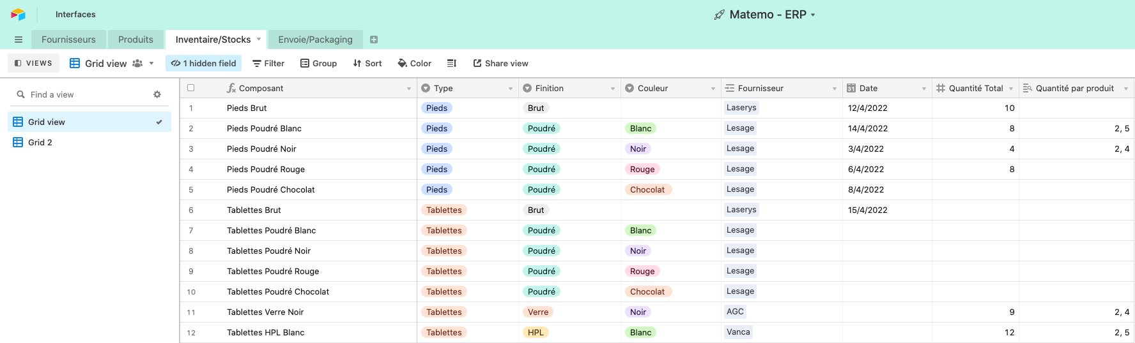Open the Matemo - ERP base dropdown
Image resolution: width=1135 pixels, height=343 pixels.
pyautogui.click(x=813, y=15)
